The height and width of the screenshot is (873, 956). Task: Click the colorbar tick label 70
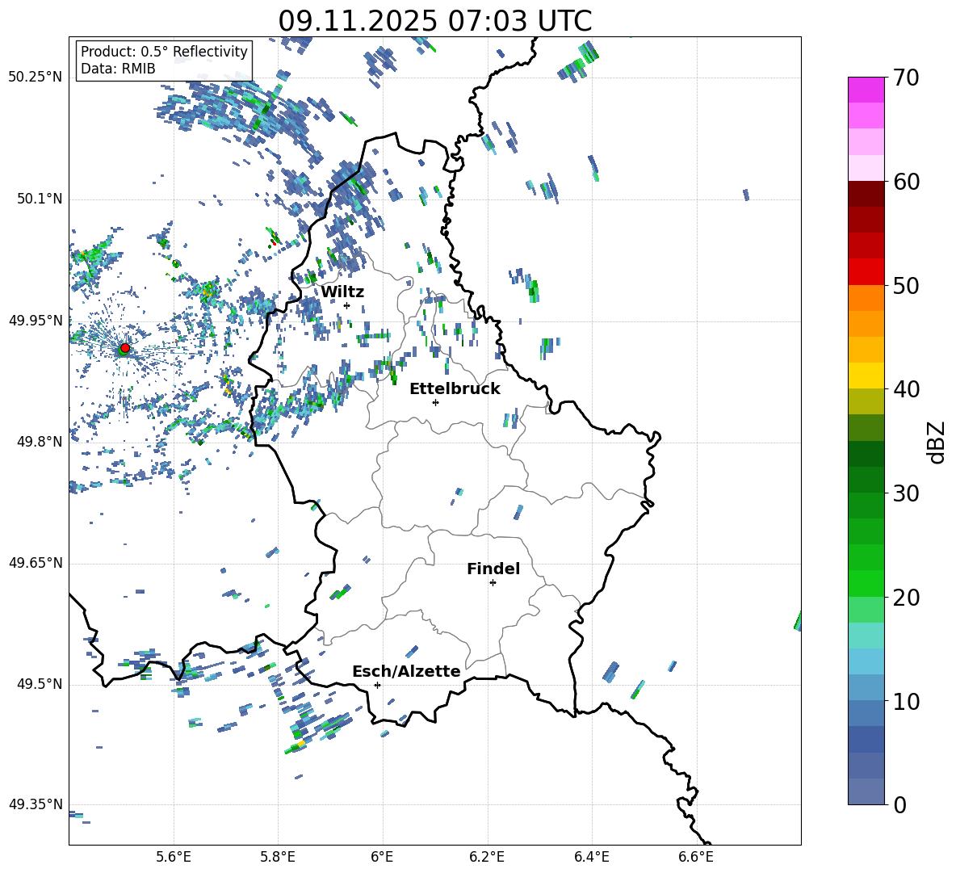pos(906,78)
